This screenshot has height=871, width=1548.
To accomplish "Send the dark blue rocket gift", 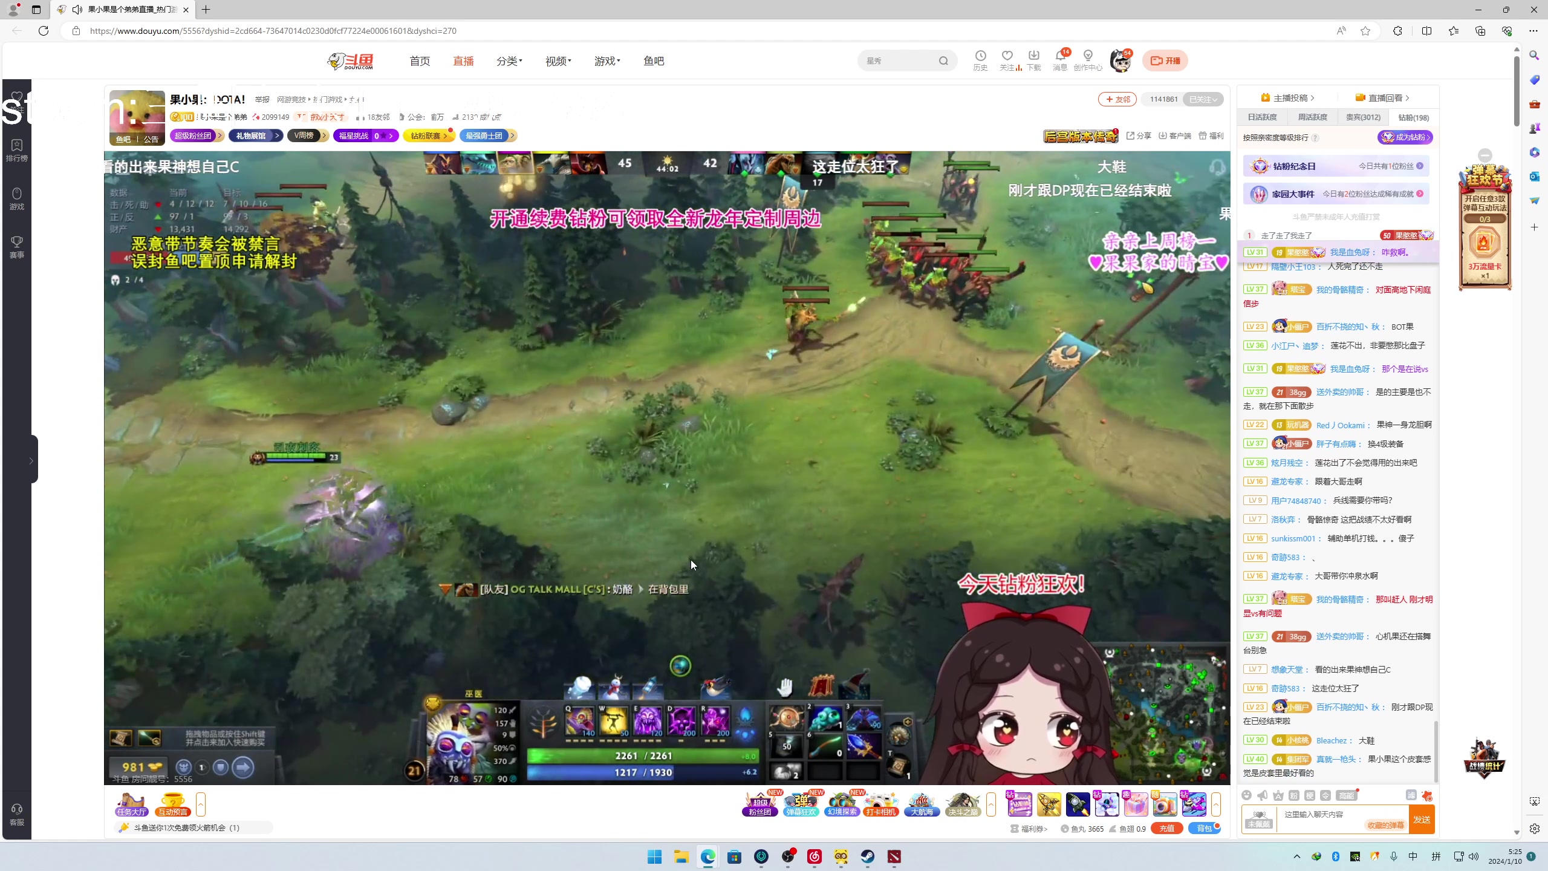I will pos(1078,804).
